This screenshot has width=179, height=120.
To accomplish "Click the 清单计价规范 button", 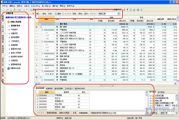I will tap(64, 113).
